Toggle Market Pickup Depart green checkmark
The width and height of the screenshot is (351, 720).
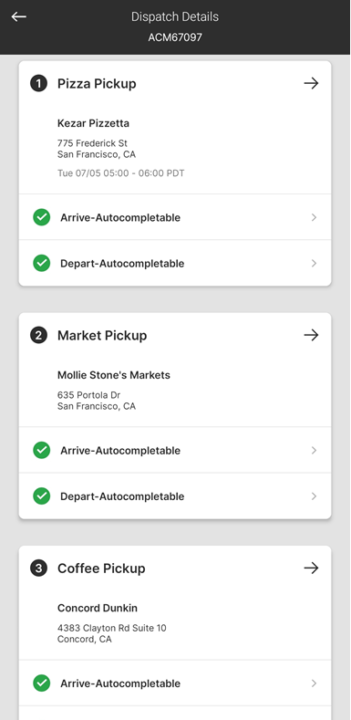(x=42, y=496)
